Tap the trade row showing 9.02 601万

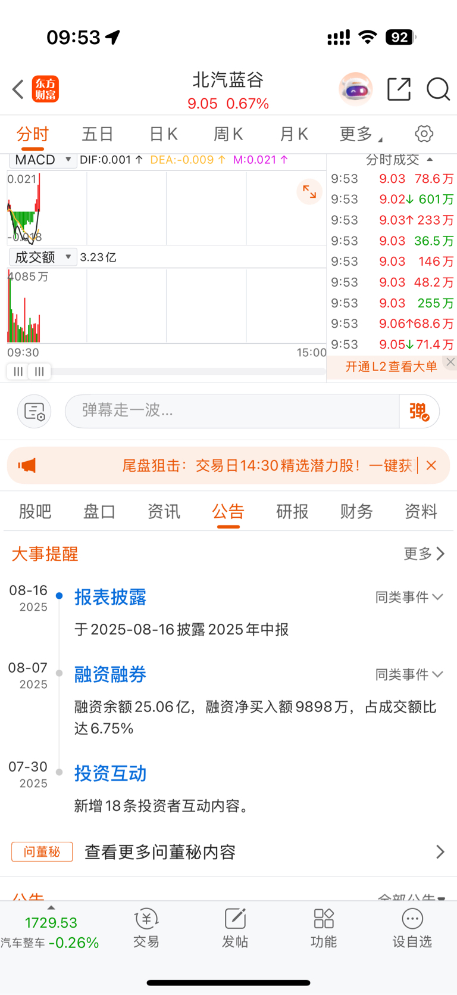coord(392,199)
